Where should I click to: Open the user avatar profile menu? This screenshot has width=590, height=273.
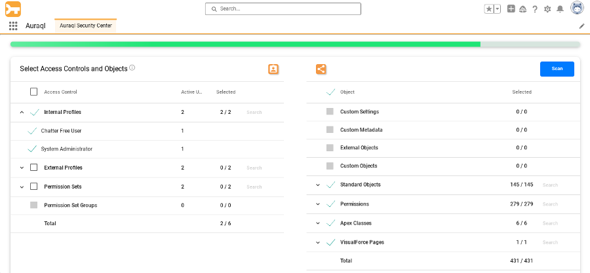pyautogui.click(x=577, y=9)
